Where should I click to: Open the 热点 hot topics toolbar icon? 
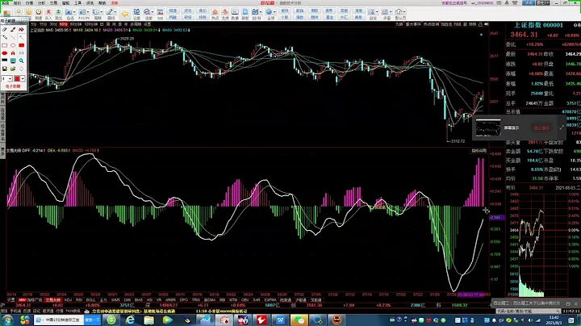pos(215,15)
